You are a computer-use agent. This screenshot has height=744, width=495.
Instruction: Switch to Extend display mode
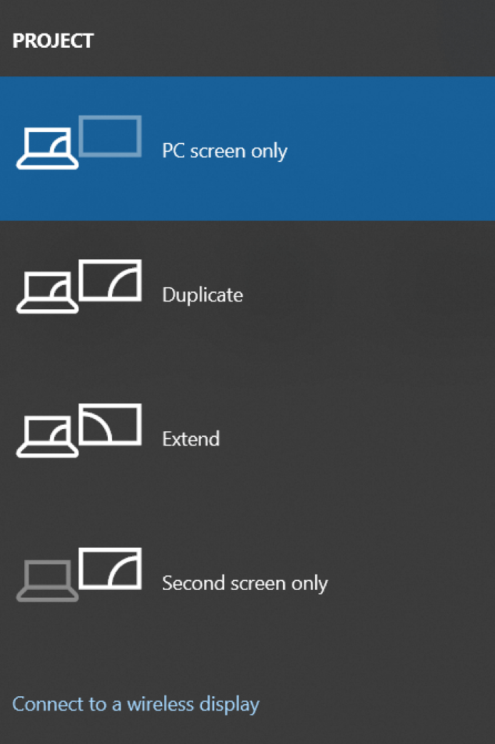coord(191,439)
